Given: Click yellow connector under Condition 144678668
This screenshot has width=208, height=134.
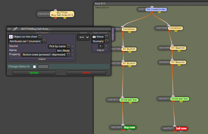Looking at the screenshot, I should 176,31.
